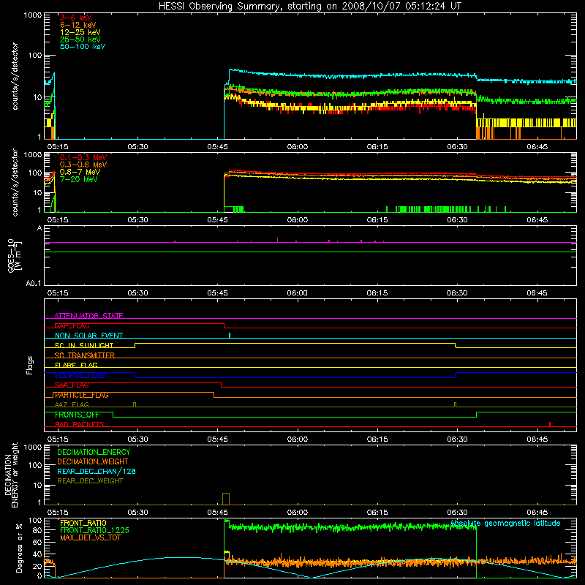The width and height of the screenshot is (585, 585).
Task: Select the SC_IN_SUNLIGHT flag label
Action: (84, 345)
